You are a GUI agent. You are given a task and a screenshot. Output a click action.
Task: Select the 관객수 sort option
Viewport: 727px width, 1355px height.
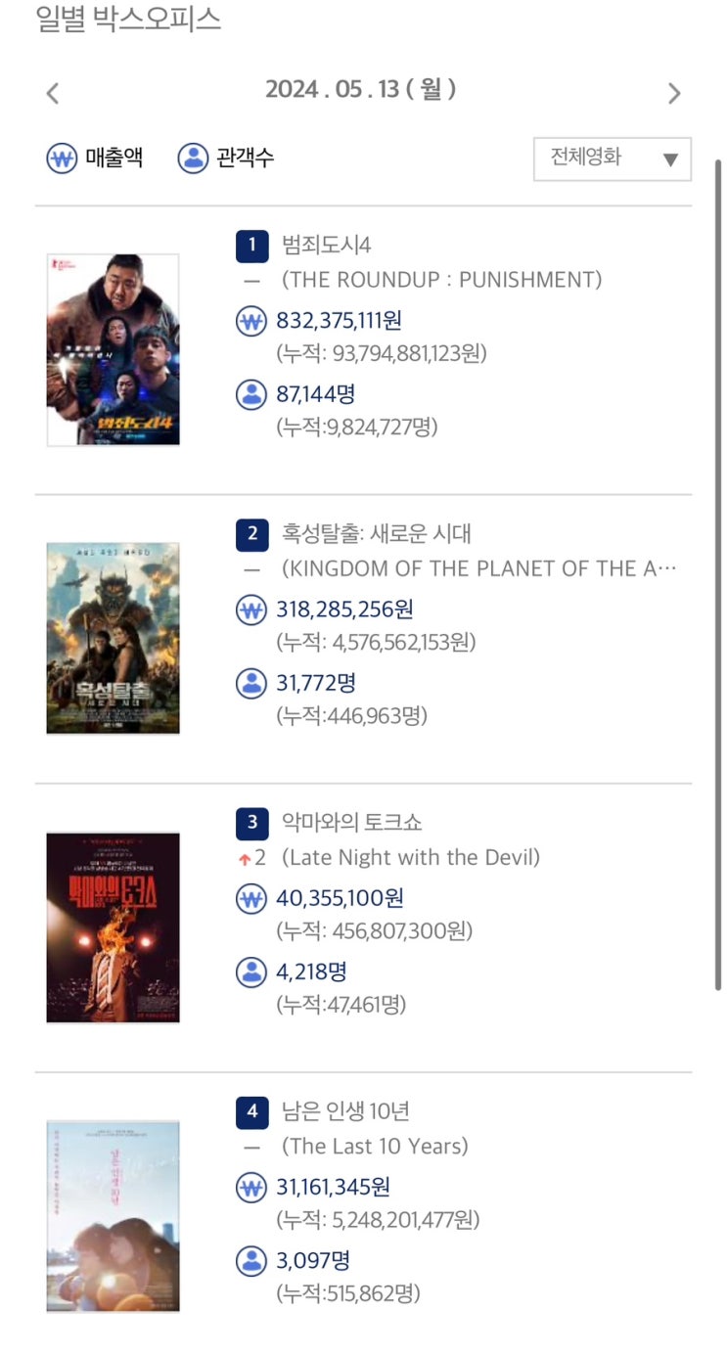pos(245,158)
